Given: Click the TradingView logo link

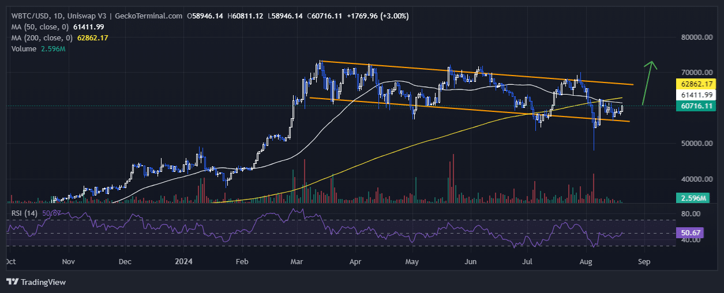Looking at the screenshot, I should point(36,282).
